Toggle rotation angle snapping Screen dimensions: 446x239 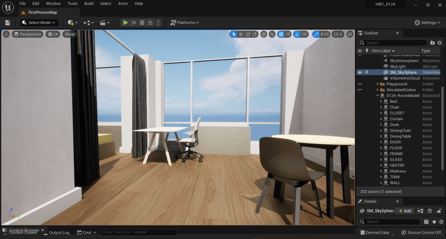click(297, 34)
